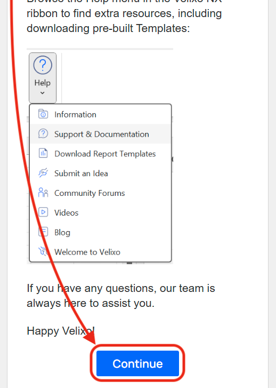Click the Welcome to Velixo icon
The image size is (276, 388).
(43, 251)
